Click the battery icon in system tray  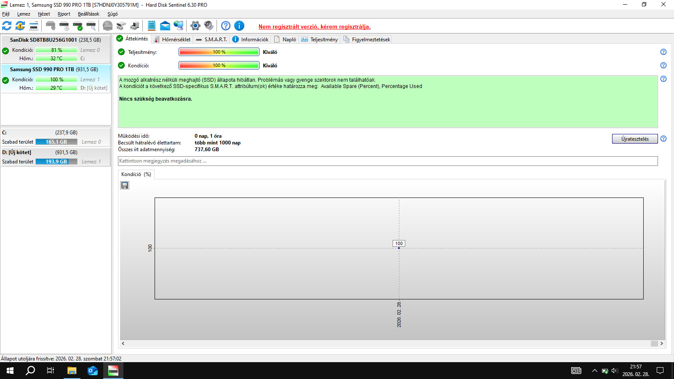point(605,371)
